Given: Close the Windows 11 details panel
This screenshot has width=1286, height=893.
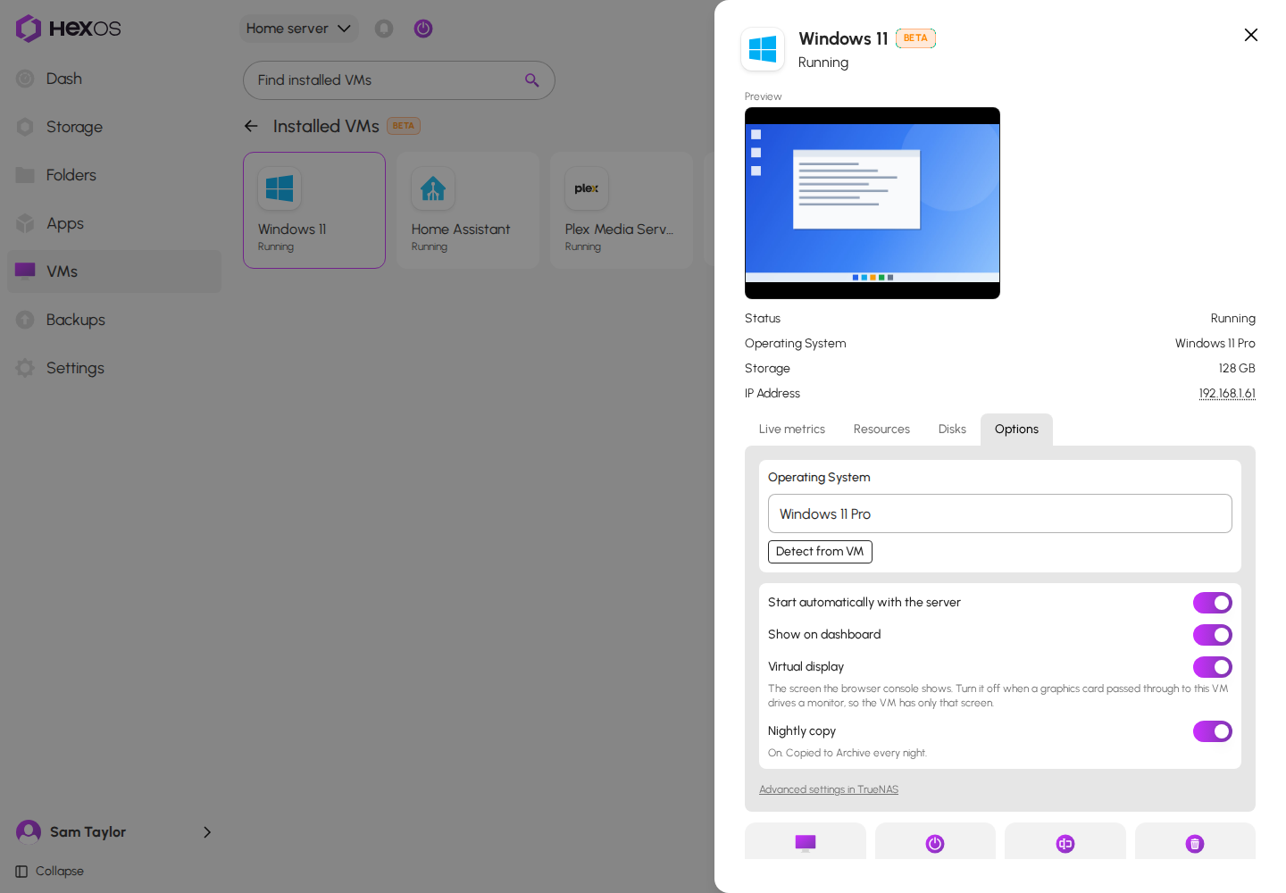Looking at the screenshot, I should pyautogui.click(x=1251, y=35).
